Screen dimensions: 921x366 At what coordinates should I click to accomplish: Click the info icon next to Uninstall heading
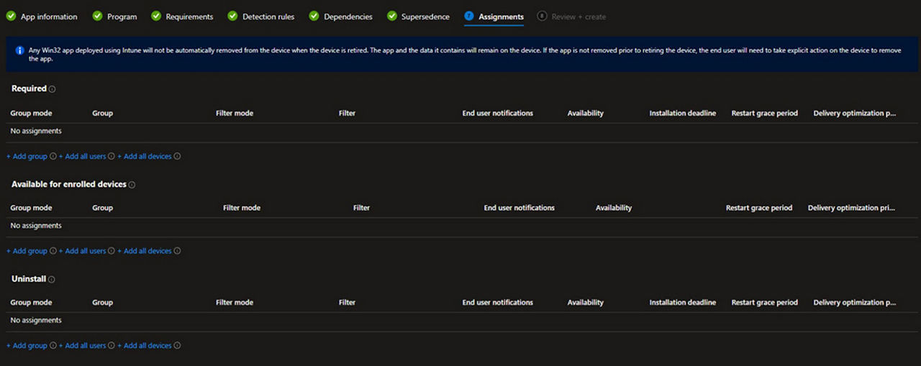[52, 280]
